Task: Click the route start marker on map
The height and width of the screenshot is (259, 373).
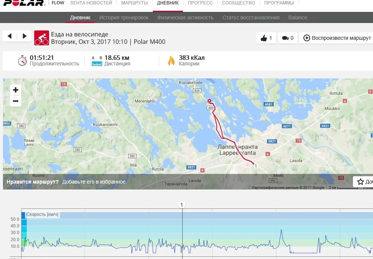Action: pyautogui.click(x=209, y=101)
